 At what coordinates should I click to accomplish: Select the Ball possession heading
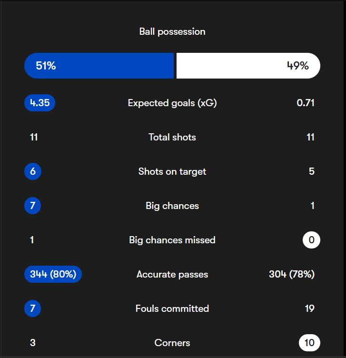click(172, 32)
